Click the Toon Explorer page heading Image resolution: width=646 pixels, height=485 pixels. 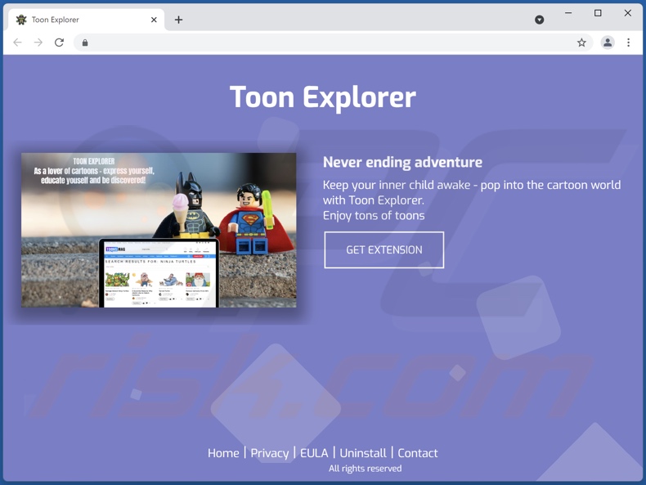pos(322,97)
